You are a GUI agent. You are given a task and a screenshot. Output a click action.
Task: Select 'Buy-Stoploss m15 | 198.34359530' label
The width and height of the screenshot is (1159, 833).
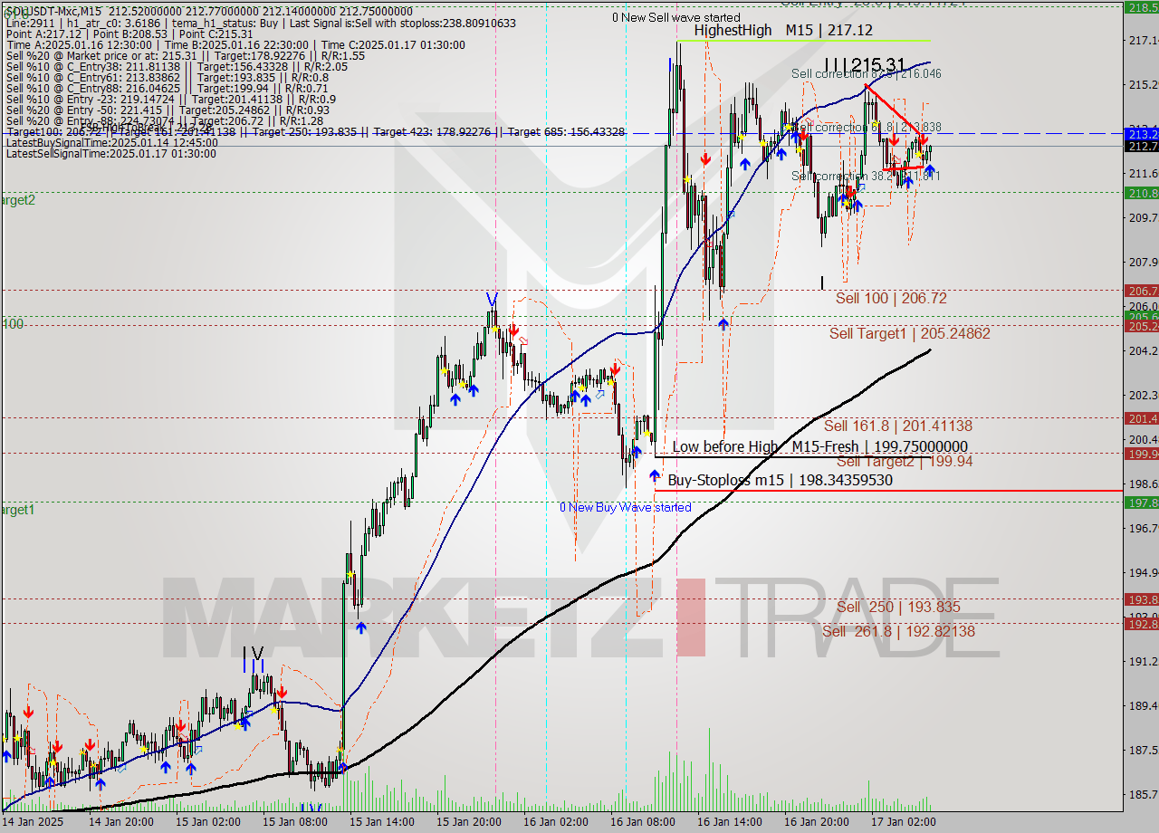[x=780, y=480]
